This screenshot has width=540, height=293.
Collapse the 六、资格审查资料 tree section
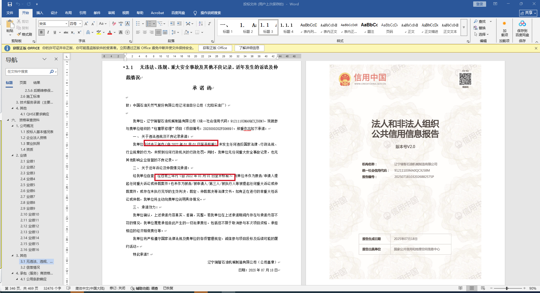[8, 120]
